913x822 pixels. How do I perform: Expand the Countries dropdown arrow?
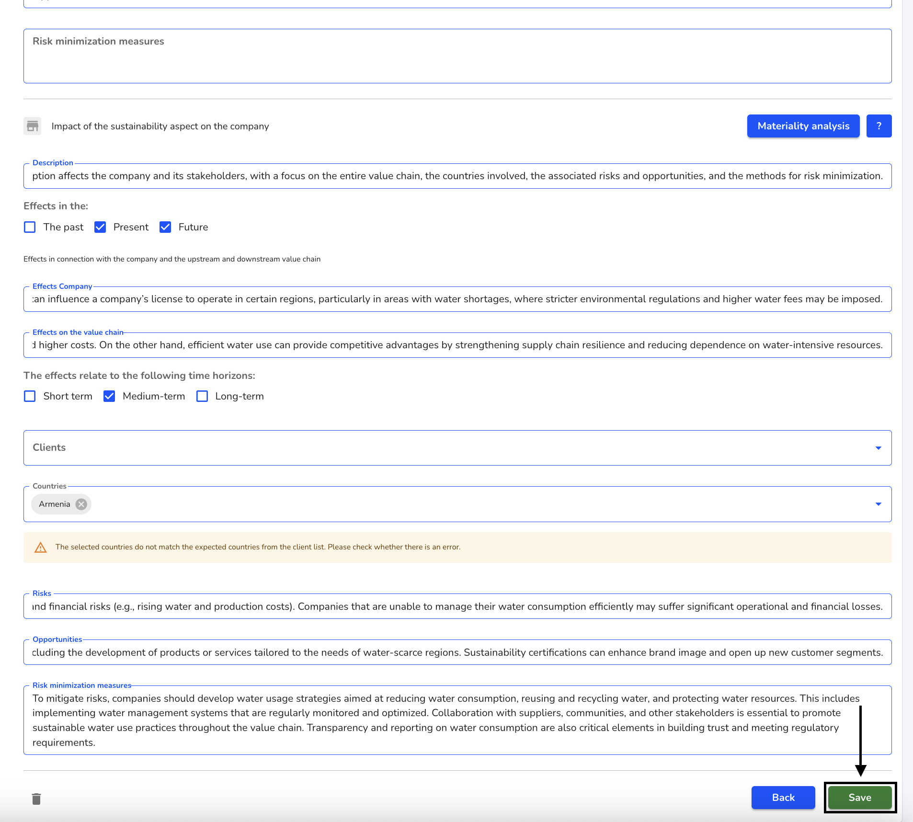click(x=879, y=504)
